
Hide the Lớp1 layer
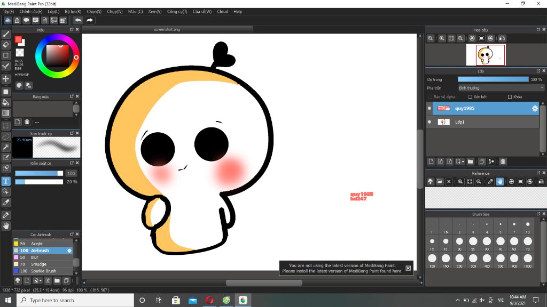click(429, 122)
